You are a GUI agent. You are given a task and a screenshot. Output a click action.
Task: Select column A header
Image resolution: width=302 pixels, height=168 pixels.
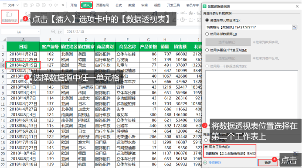click(x=23, y=40)
